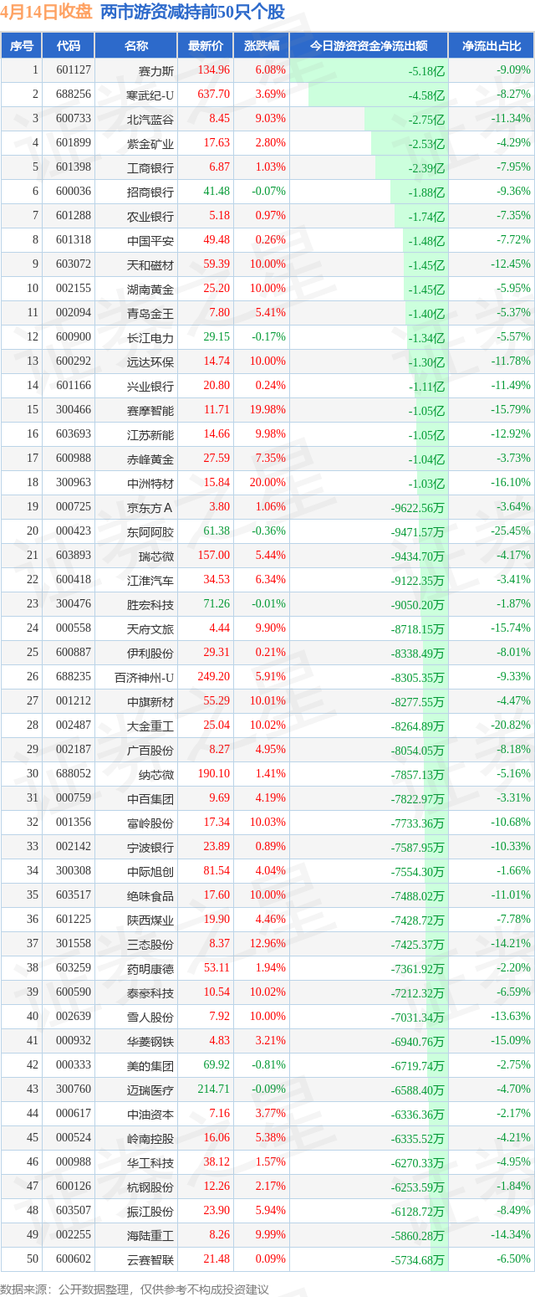The image size is (535, 1297).
Task: Click the 数据来源 disclaimer footer text
Action: click(x=135, y=1289)
